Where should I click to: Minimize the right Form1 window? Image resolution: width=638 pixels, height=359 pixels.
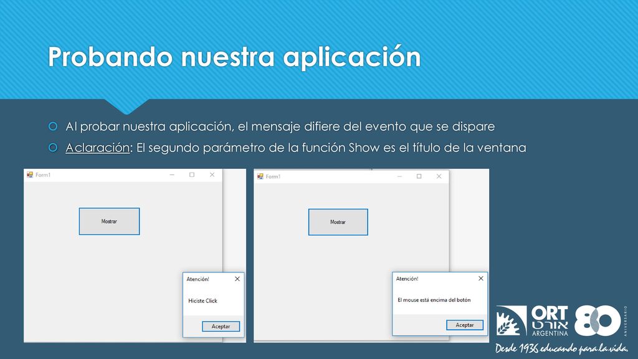[399, 176]
